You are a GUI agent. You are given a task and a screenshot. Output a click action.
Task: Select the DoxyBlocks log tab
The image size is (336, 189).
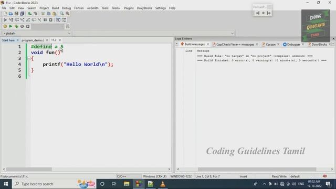point(319,44)
